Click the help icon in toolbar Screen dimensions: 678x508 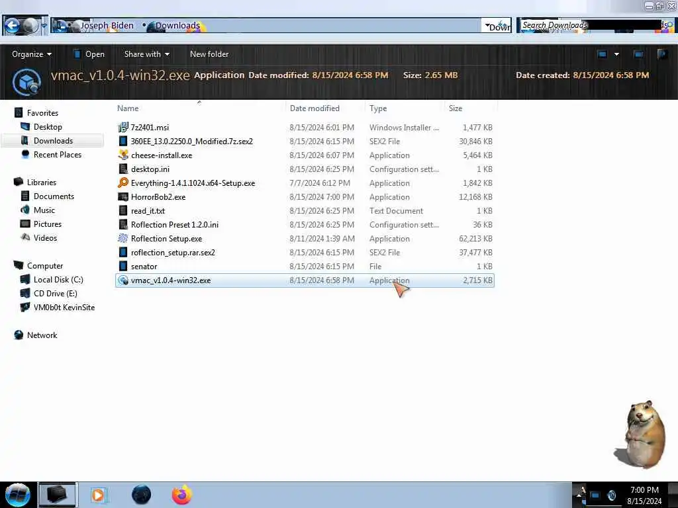[x=662, y=54]
